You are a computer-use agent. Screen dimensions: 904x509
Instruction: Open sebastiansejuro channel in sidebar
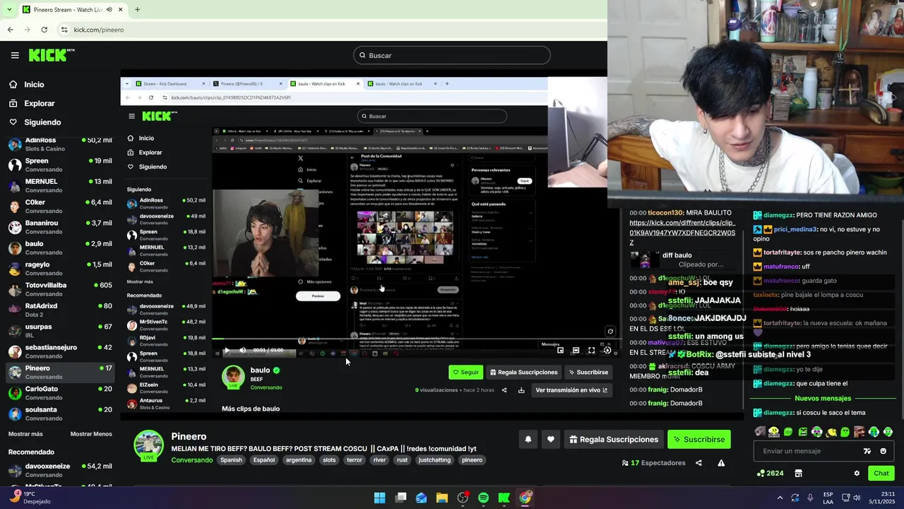click(x=59, y=351)
